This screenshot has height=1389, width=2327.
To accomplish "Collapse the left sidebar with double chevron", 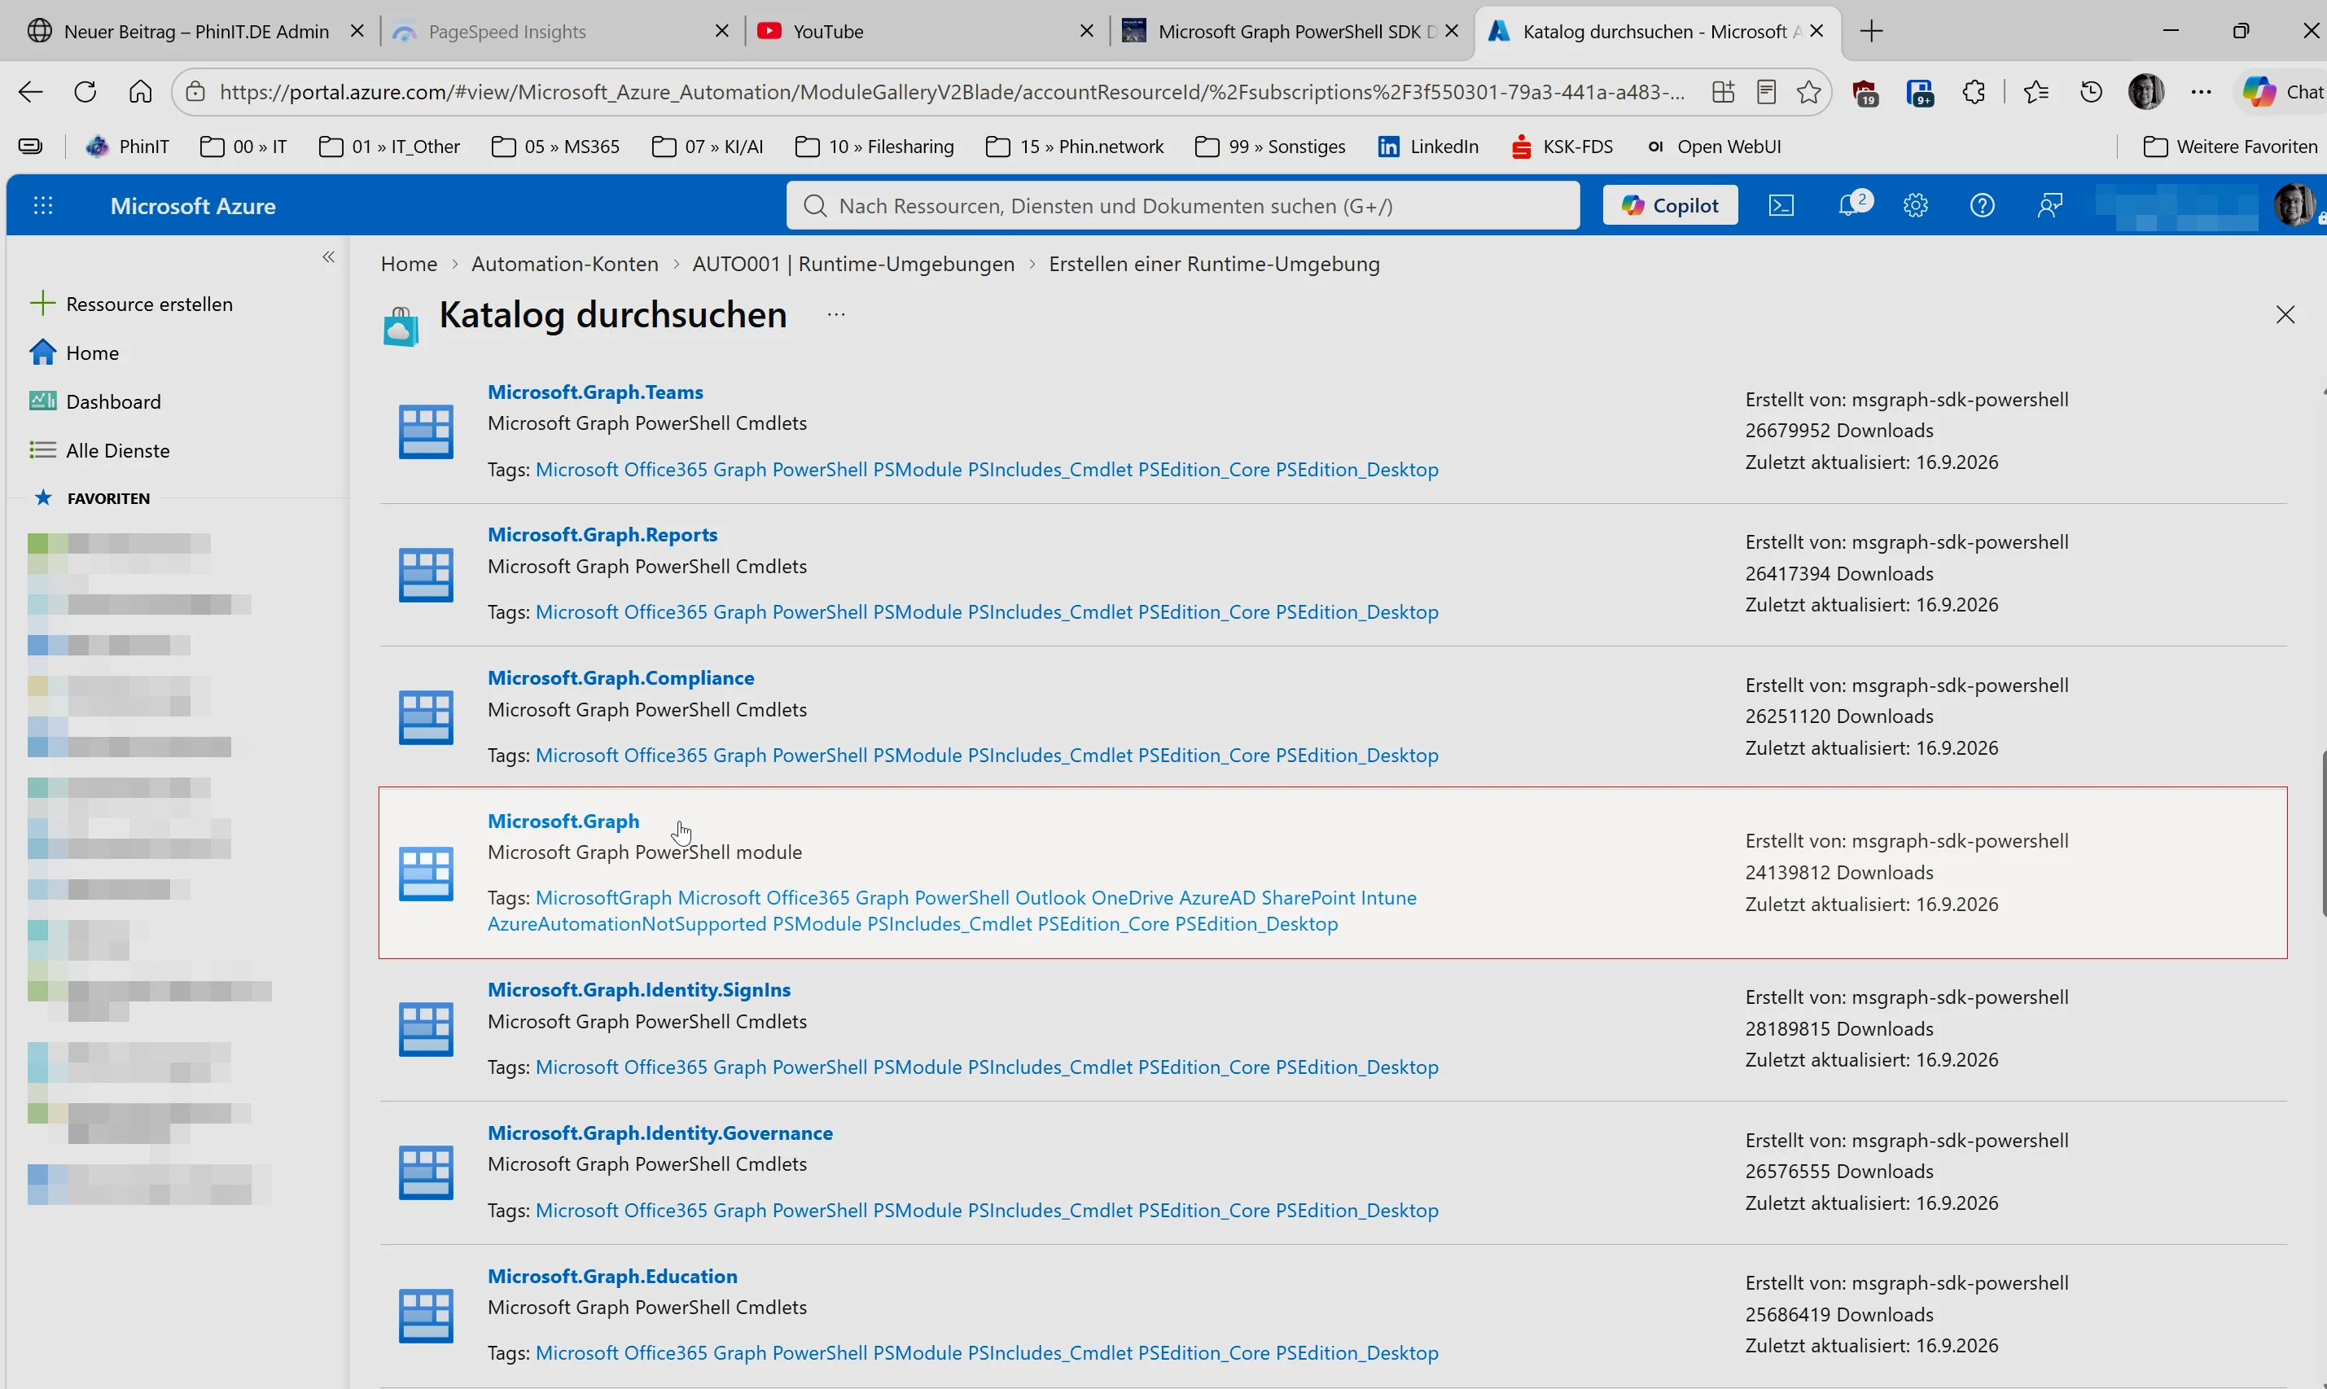I will point(329,256).
